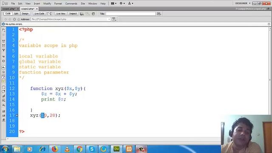Open the Site icon dropdown in menu bar
The width and height of the screenshot is (272, 153).
(130, 3)
